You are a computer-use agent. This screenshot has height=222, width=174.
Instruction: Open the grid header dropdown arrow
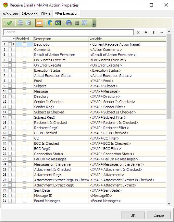[14, 38]
